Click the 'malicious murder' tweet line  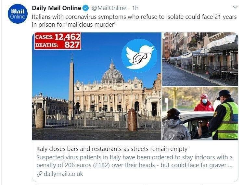pyautogui.click(x=74, y=24)
